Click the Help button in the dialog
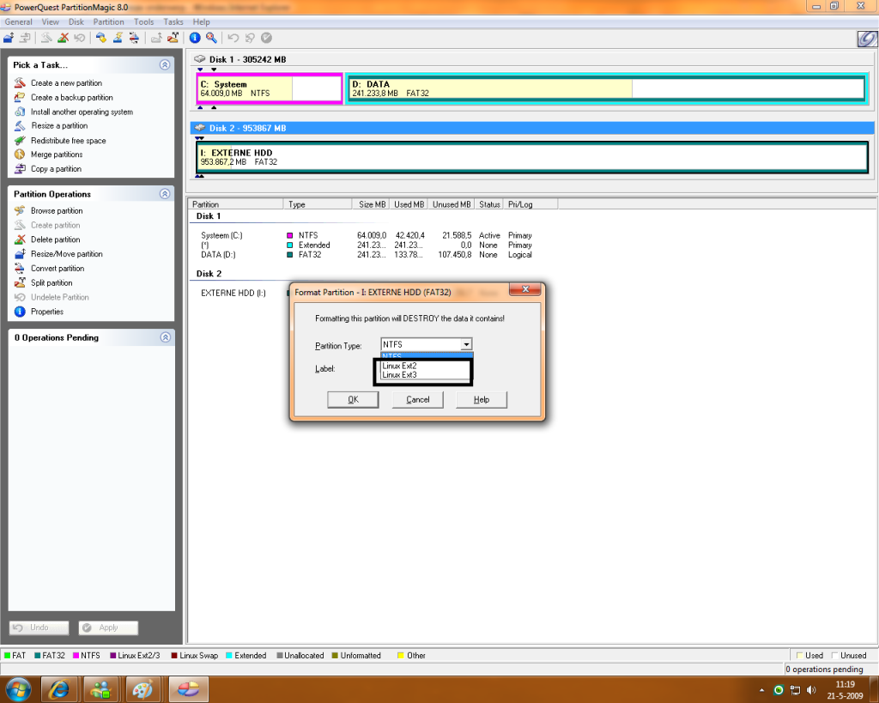Viewport: 879px width, 703px height. coord(482,400)
